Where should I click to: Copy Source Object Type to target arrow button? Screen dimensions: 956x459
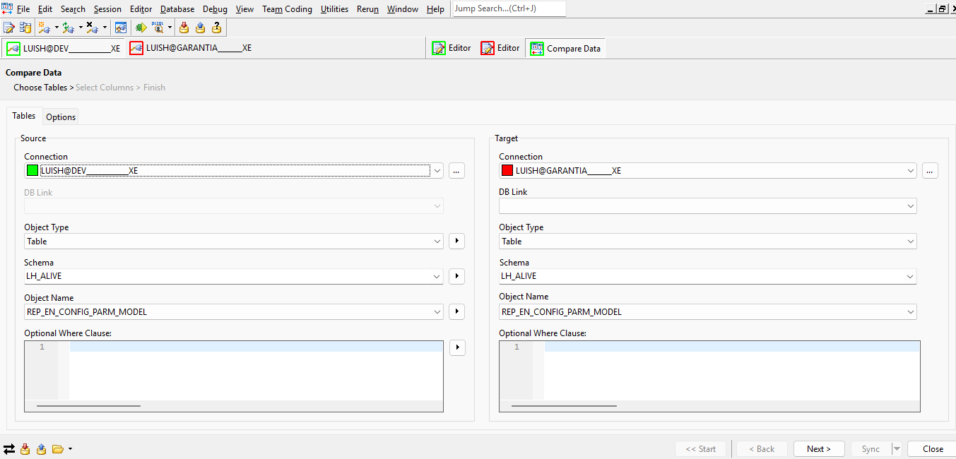(456, 241)
